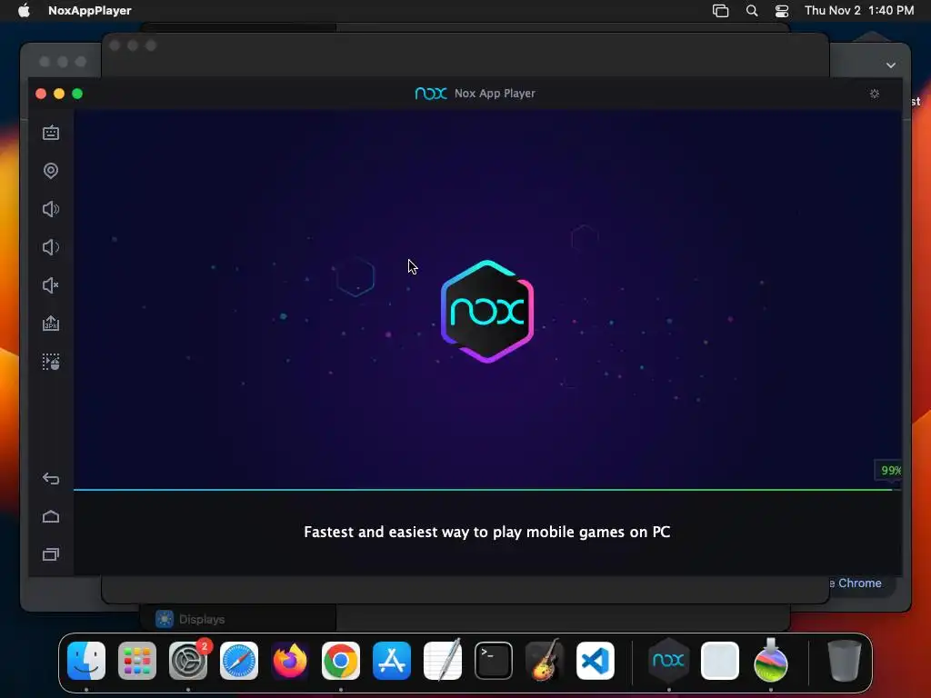Open Nox settings gear in title bar
This screenshot has height=698, width=931.
tap(875, 94)
